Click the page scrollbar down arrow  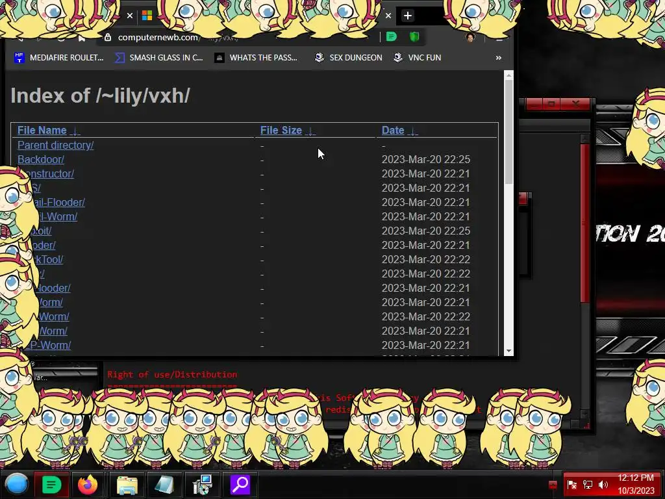508,352
